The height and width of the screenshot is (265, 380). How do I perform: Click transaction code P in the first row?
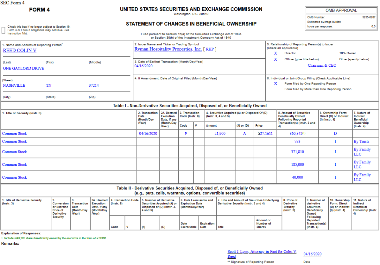point(186,134)
